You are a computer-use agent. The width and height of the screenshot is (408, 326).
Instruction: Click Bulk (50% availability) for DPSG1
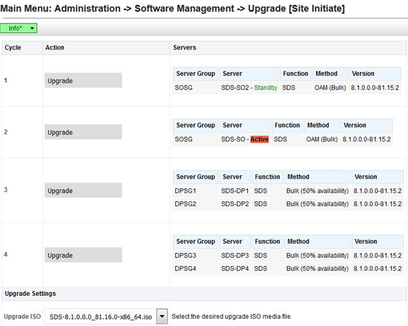[x=317, y=191]
